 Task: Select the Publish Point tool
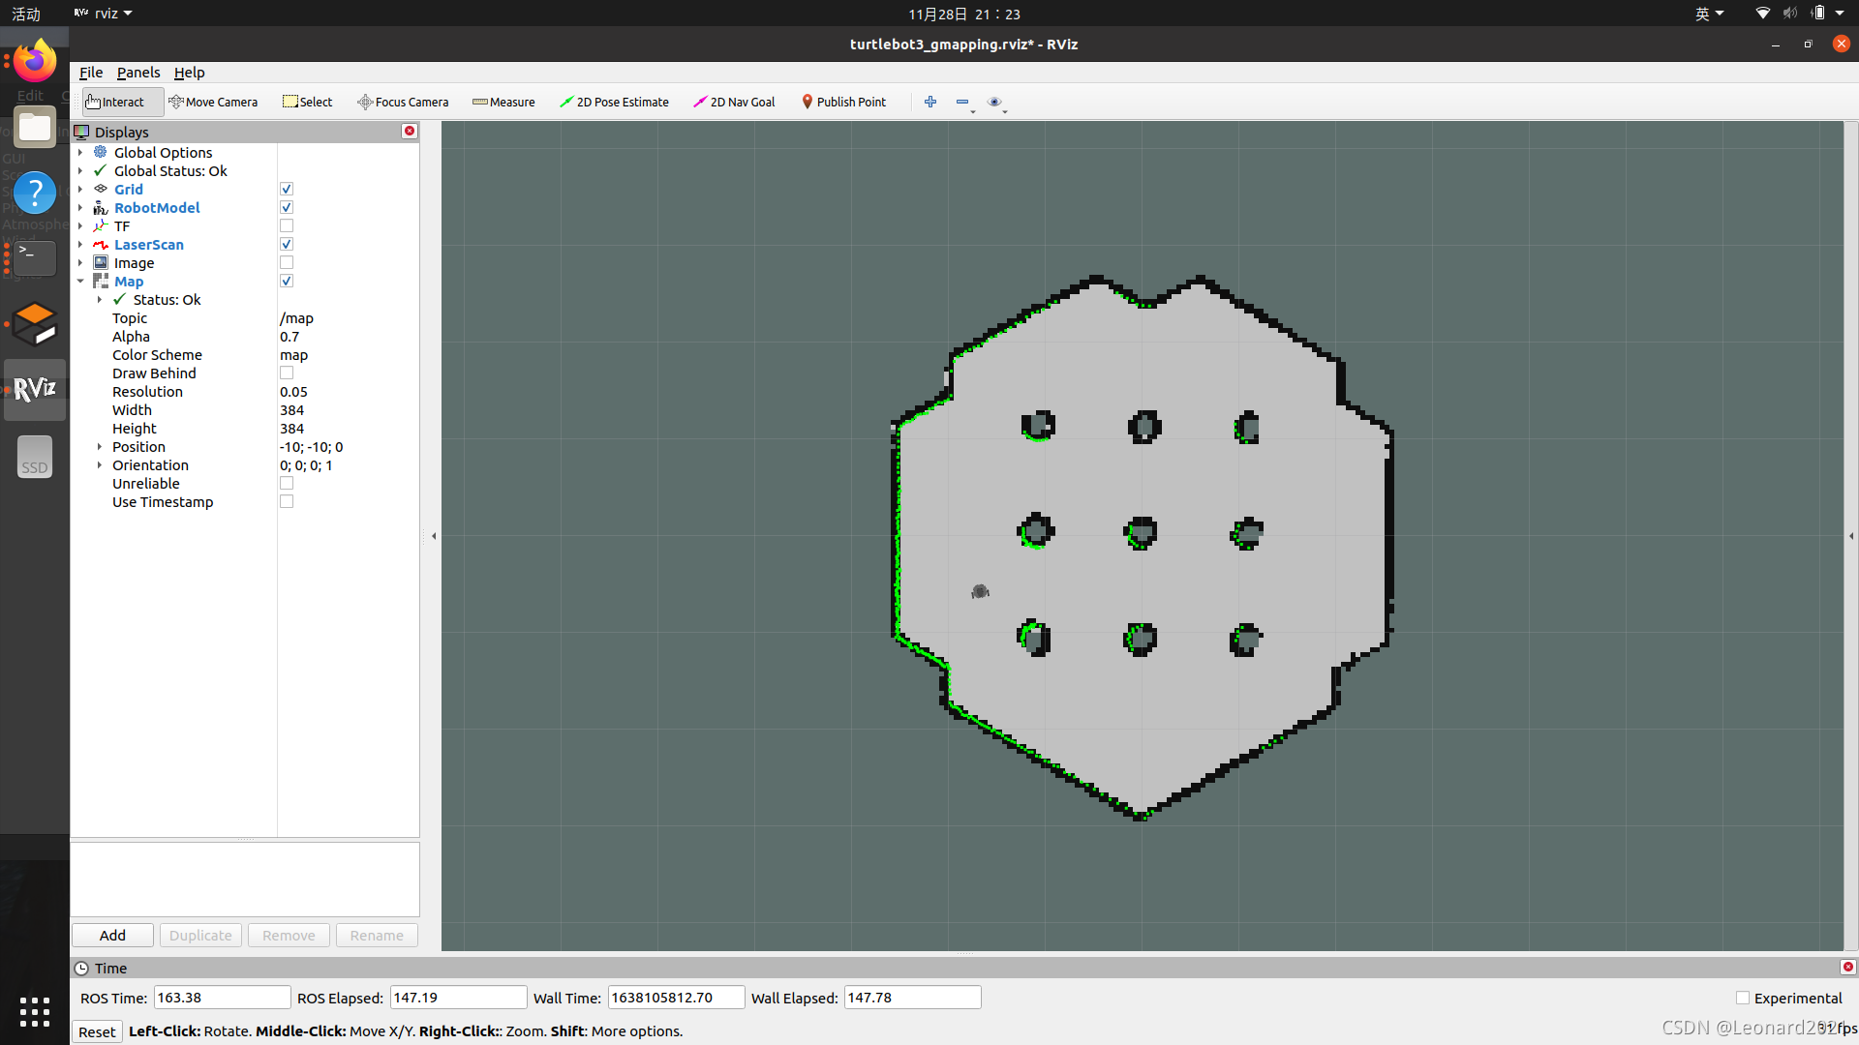pyautogui.click(x=843, y=102)
